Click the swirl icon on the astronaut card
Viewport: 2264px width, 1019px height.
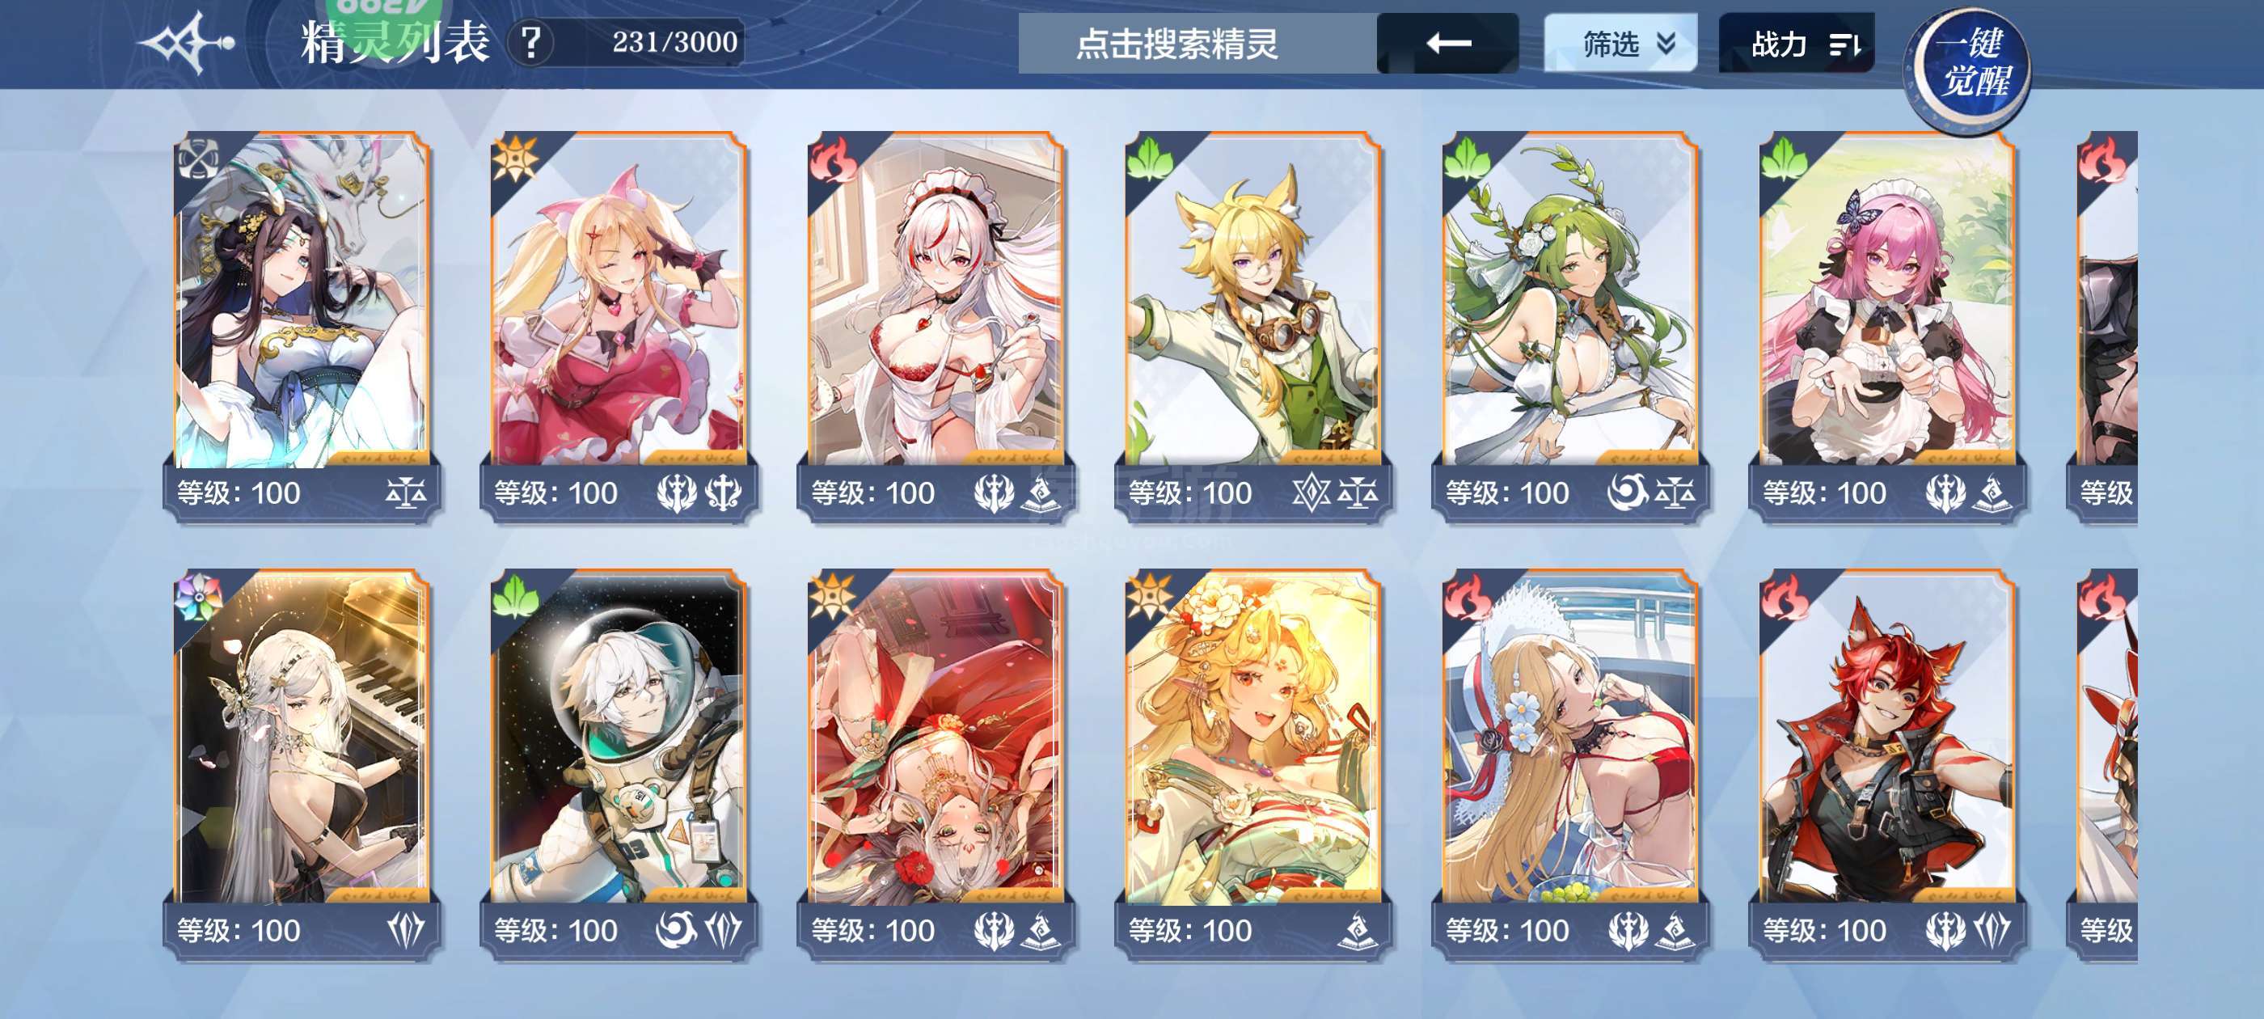[x=677, y=930]
